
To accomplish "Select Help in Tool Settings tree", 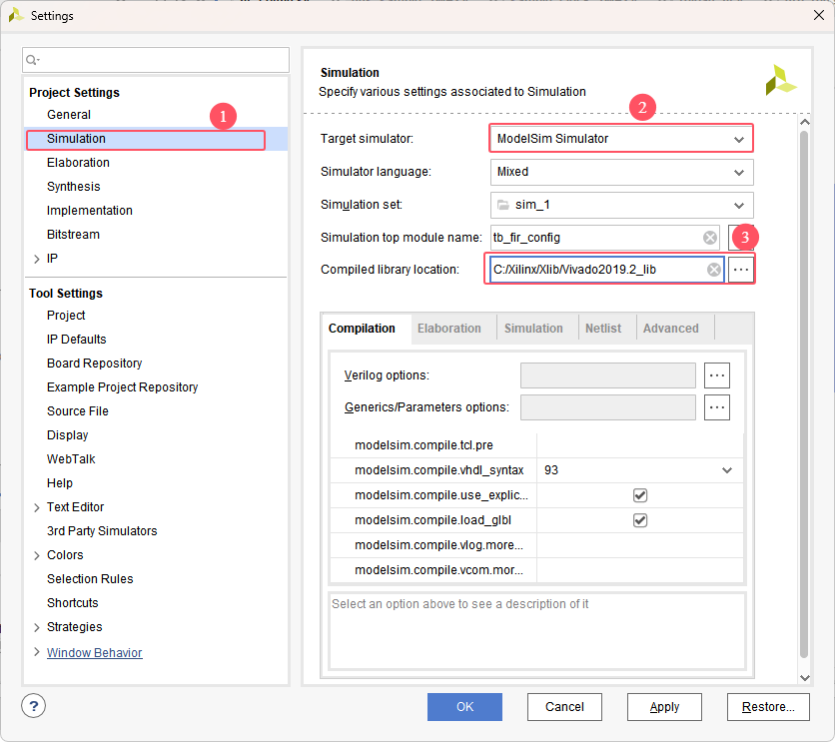I will point(60,483).
